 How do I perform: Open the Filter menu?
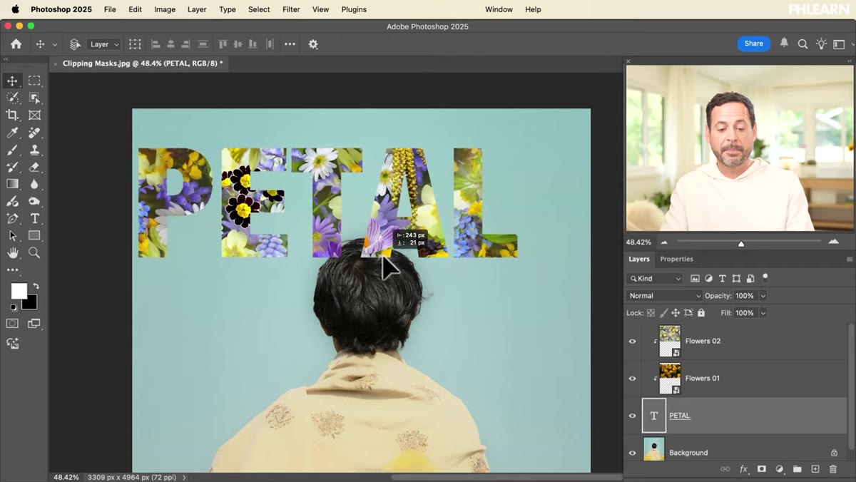pos(291,9)
